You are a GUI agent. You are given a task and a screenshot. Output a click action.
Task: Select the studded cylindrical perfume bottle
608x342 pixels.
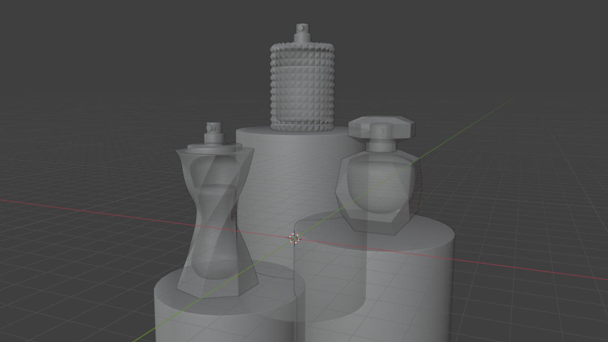pyautogui.click(x=303, y=87)
